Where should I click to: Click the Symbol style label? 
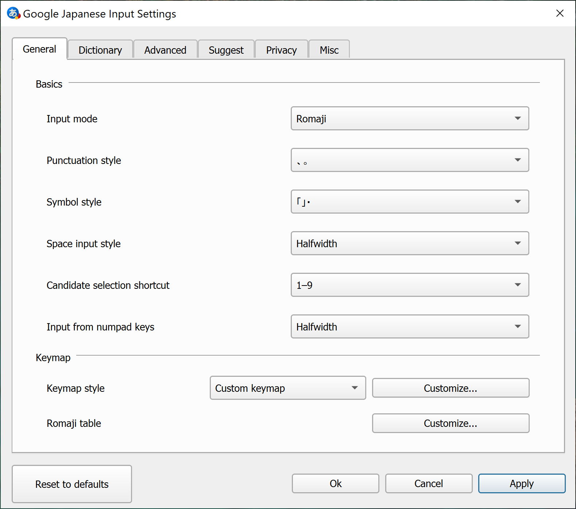pyautogui.click(x=74, y=202)
